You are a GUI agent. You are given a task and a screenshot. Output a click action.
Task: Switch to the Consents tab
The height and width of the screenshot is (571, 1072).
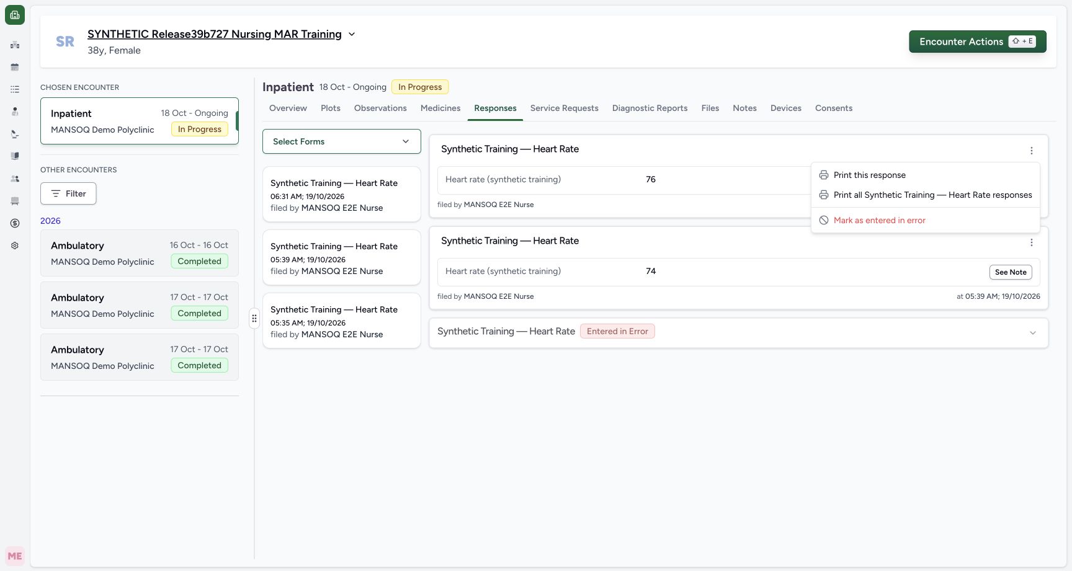pyautogui.click(x=834, y=108)
